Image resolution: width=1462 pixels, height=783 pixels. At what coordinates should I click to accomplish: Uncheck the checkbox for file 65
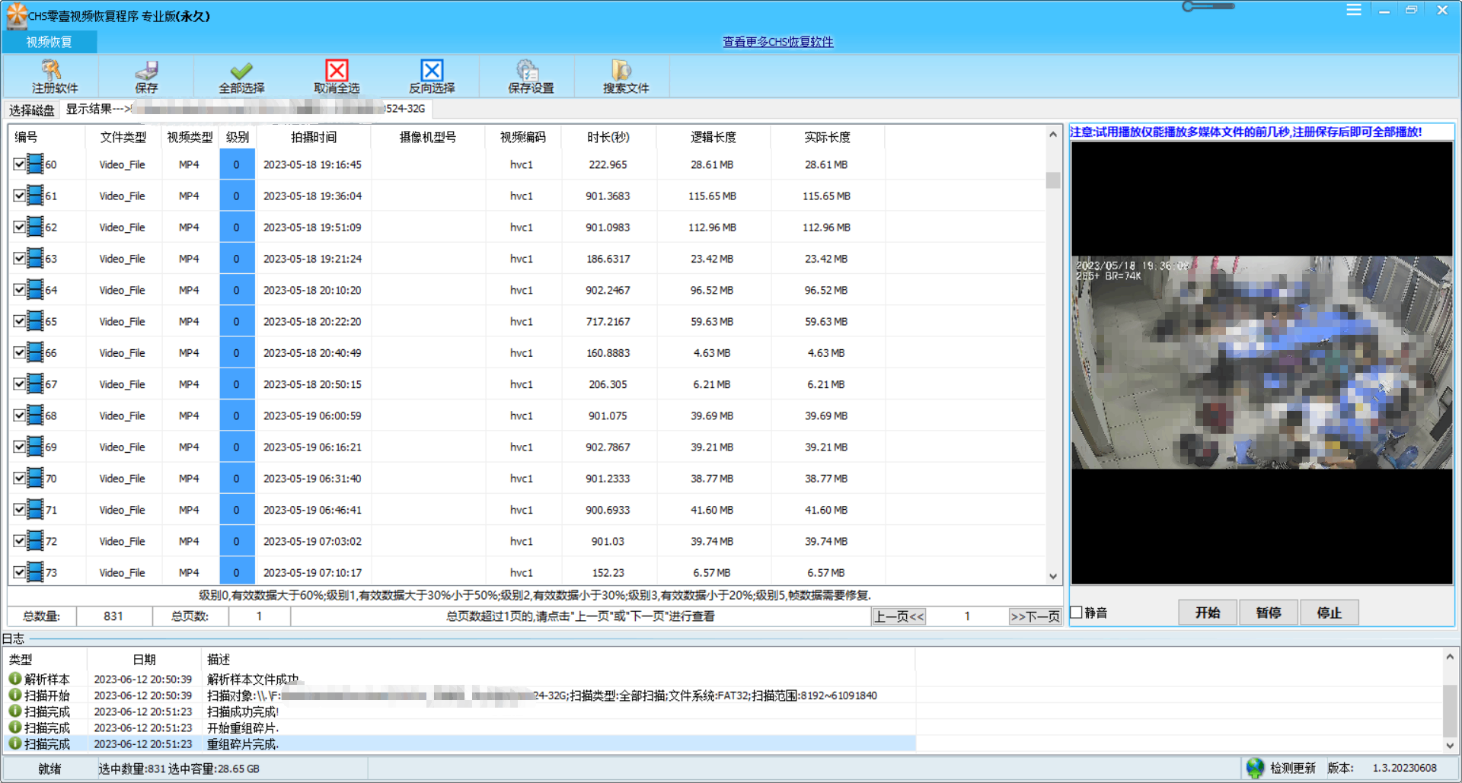pyautogui.click(x=19, y=320)
